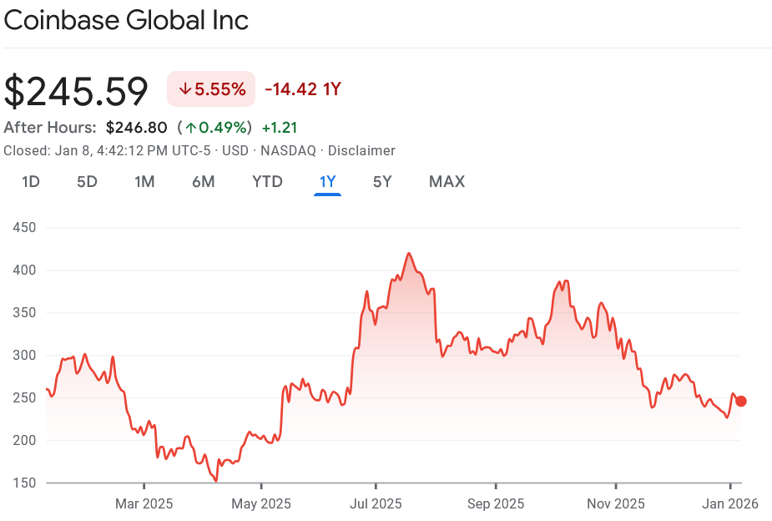Click the currently active 1Y tab

point(327,181)
